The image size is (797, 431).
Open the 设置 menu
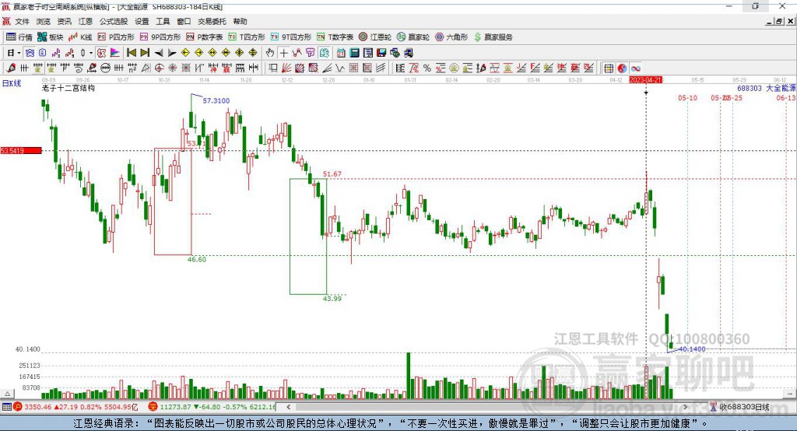pyautogui.click(x=142, y=21)
